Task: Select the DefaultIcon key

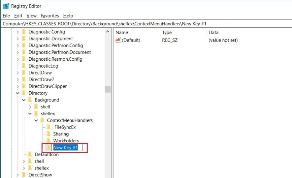Action: point(47,155)
